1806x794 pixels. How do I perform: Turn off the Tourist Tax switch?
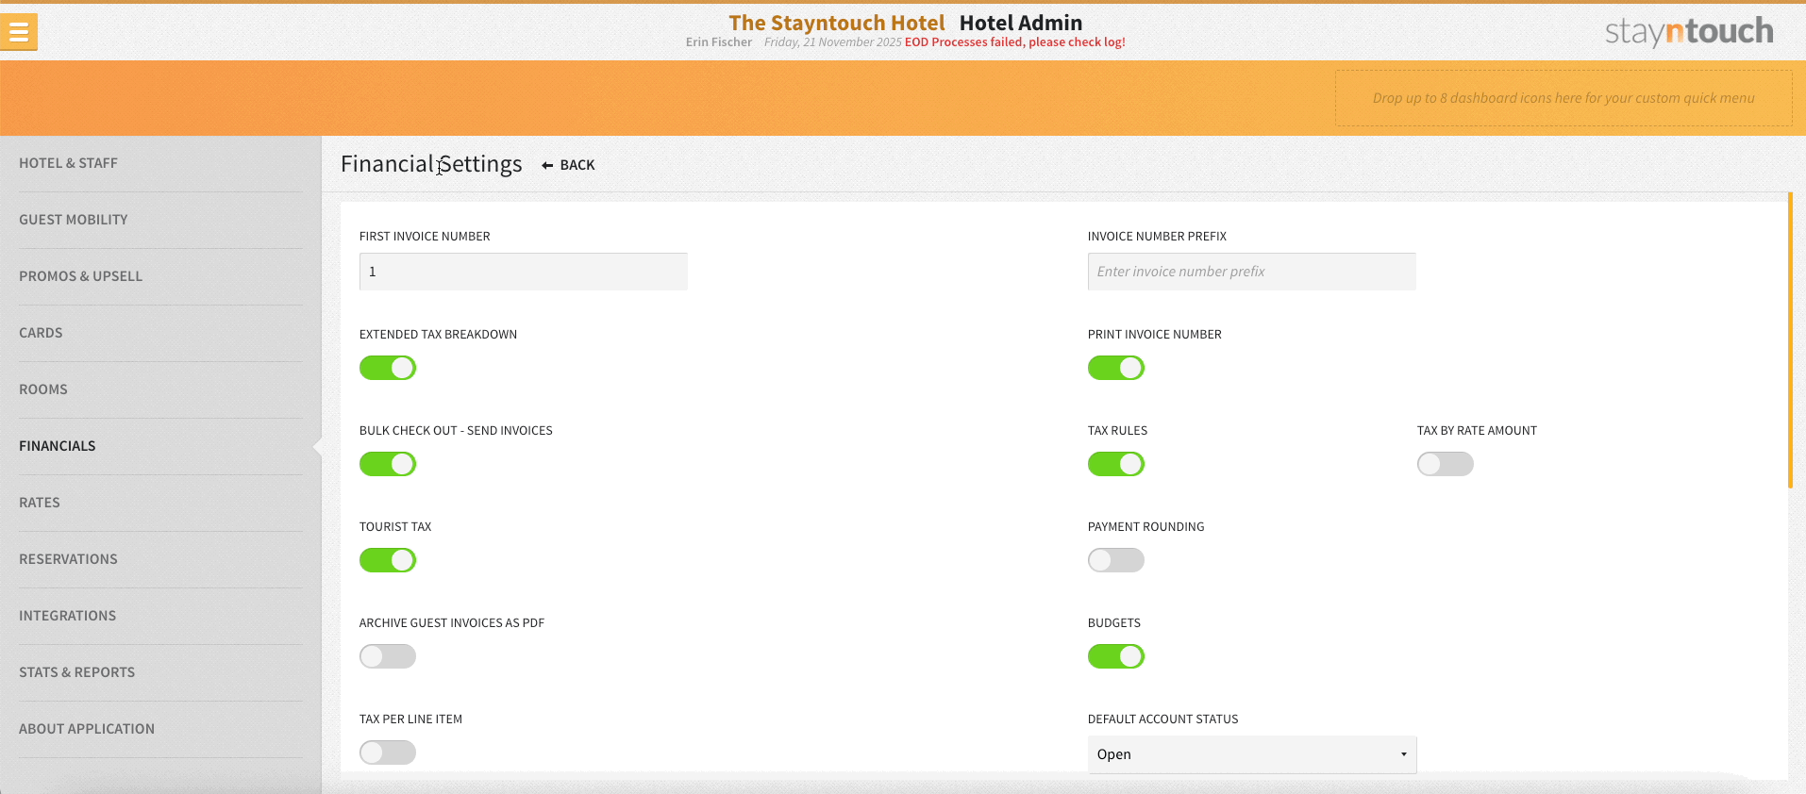[x=388, y=560]
